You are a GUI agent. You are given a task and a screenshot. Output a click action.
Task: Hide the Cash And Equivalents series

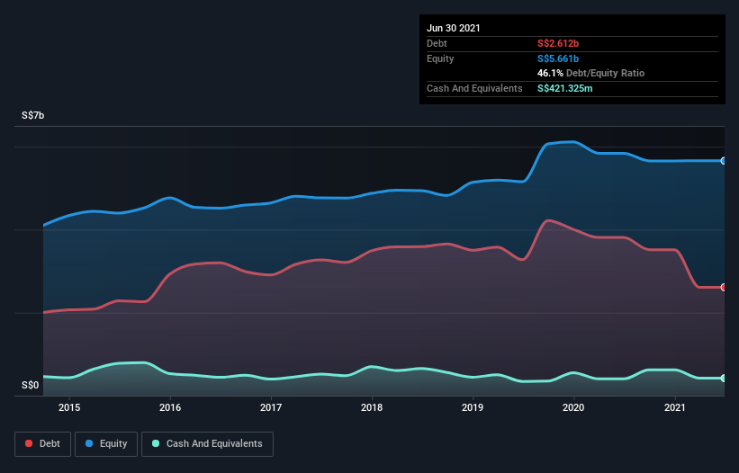[207, 443]
